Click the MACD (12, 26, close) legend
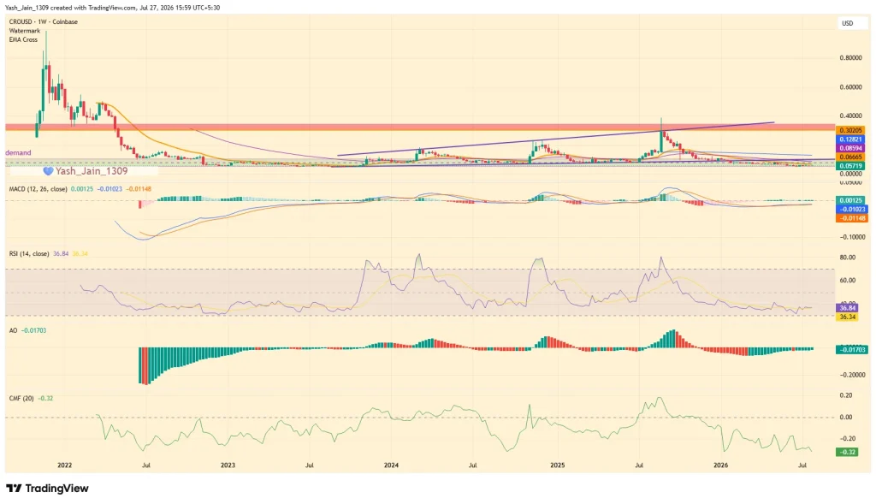 38,189
